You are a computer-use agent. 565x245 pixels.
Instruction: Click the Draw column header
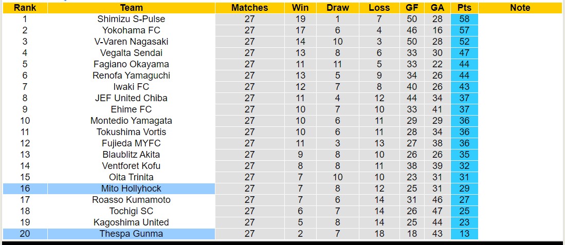click(337, 8)
